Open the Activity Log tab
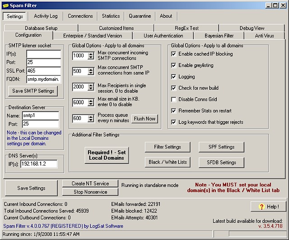The height and width of the screenshot is (240, 289). click(46, 16)
